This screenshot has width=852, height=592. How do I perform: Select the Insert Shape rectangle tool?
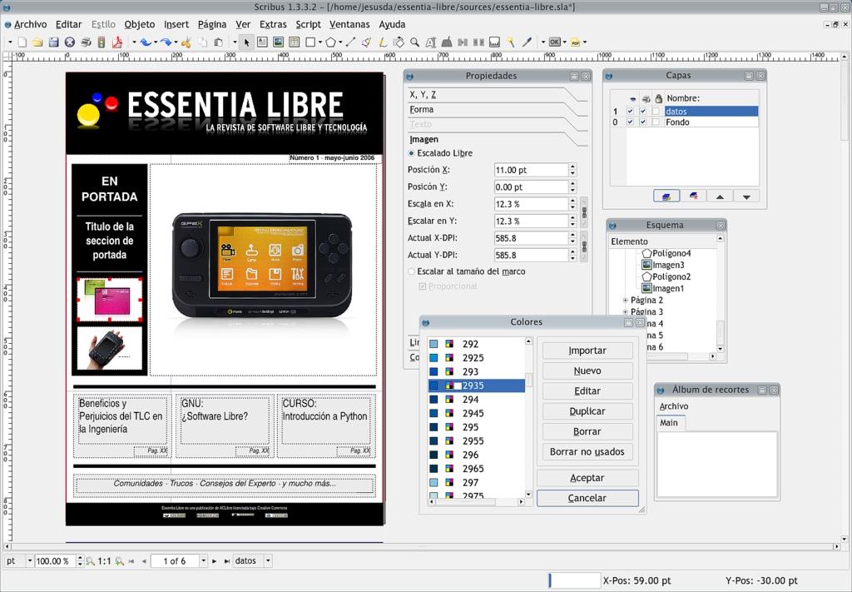311,42
